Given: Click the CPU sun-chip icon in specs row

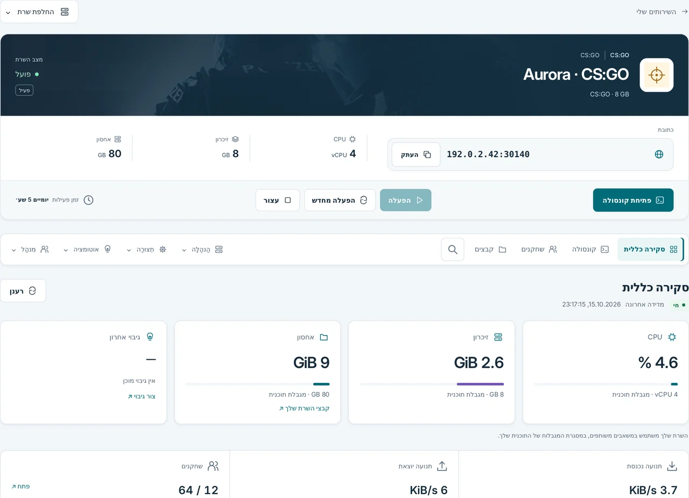Looking at the screenshot, I should (353, 139).
